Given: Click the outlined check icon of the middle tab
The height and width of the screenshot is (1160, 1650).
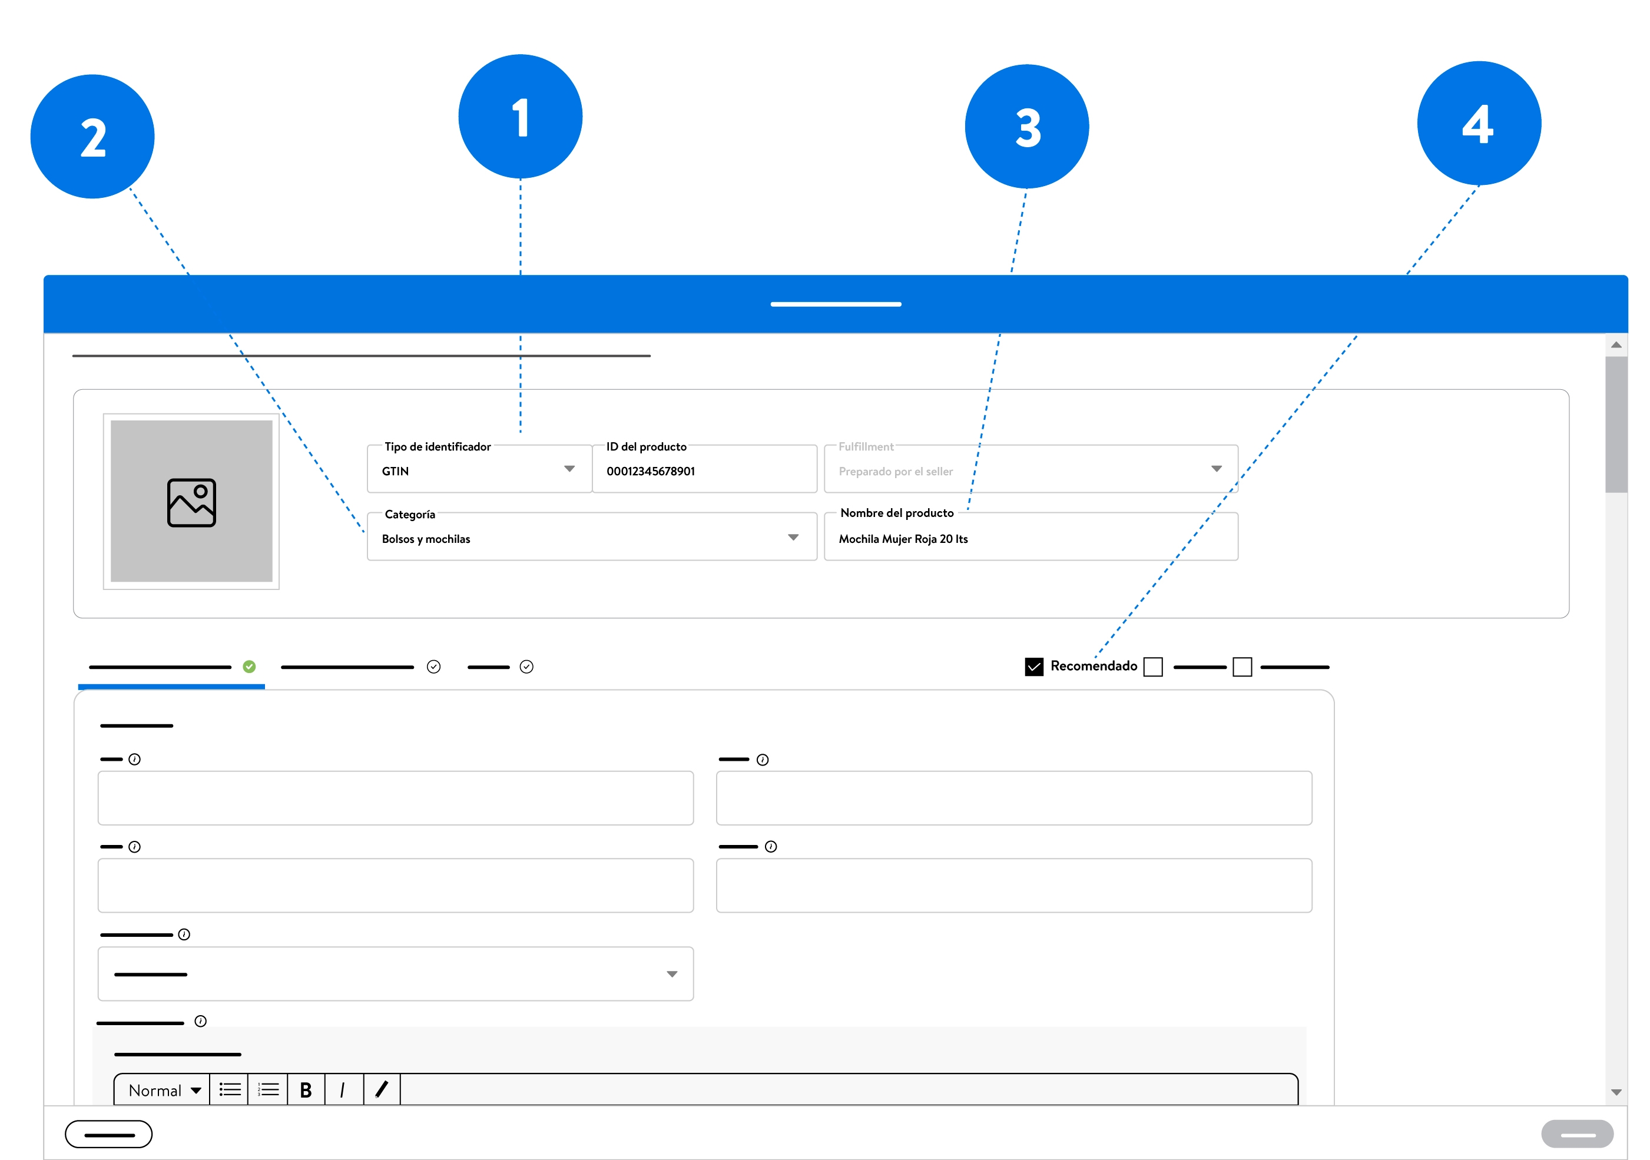Looking at the screenshot, I should (433, 667).
